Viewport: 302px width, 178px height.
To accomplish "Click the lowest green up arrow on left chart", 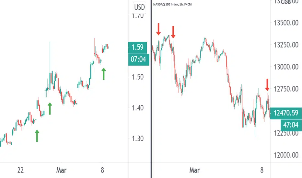I will pos(37,136).
